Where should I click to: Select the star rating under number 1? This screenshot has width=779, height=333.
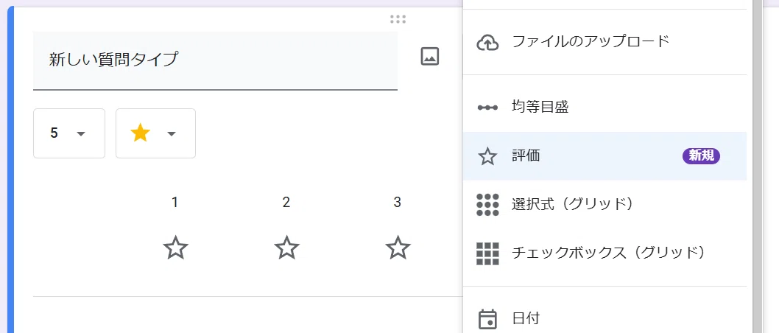pos(175,248)
